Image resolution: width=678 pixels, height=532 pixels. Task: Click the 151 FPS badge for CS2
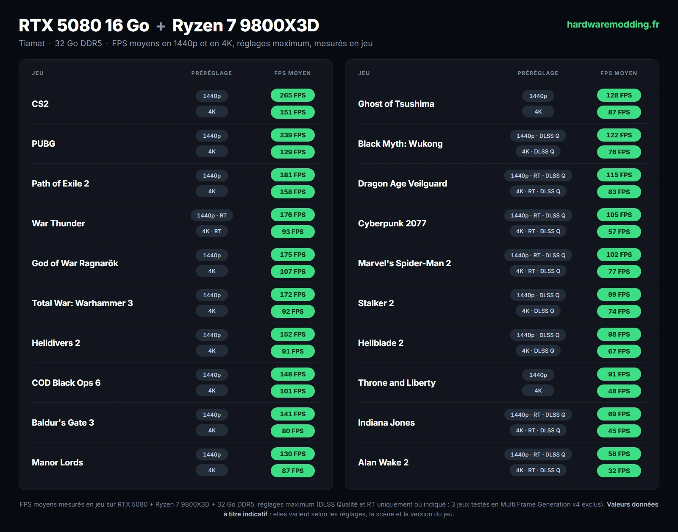293,112
